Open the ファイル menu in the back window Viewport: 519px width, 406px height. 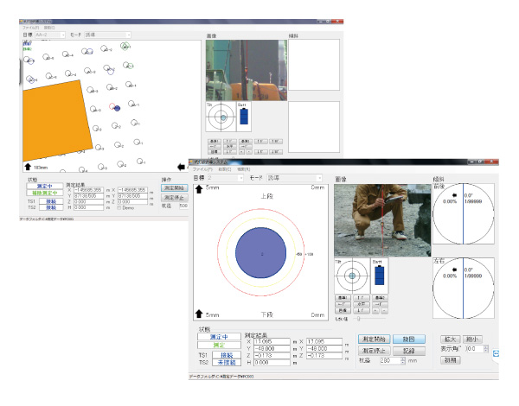pos(31,28)
